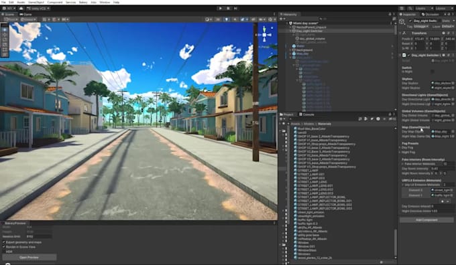Click the scene orientation gizmo

coord(264,35)
